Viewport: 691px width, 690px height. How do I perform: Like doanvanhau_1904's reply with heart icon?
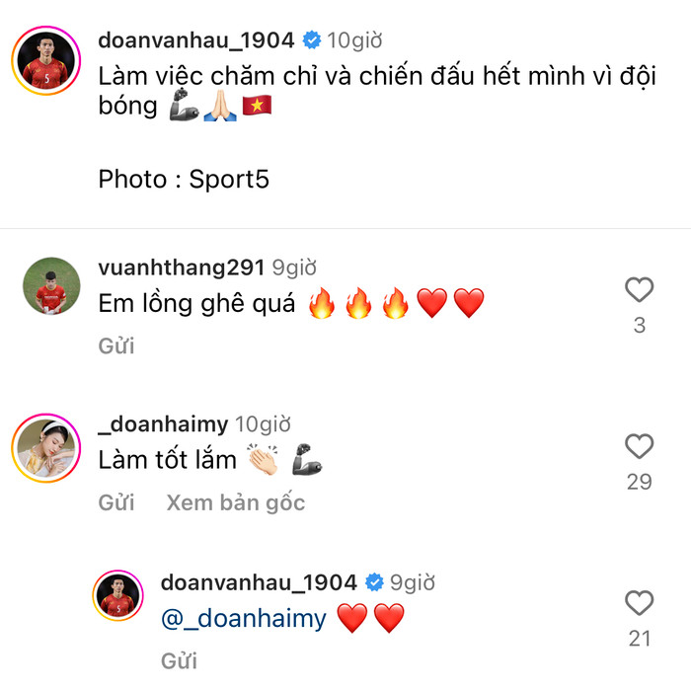click(x=639, y=602)
